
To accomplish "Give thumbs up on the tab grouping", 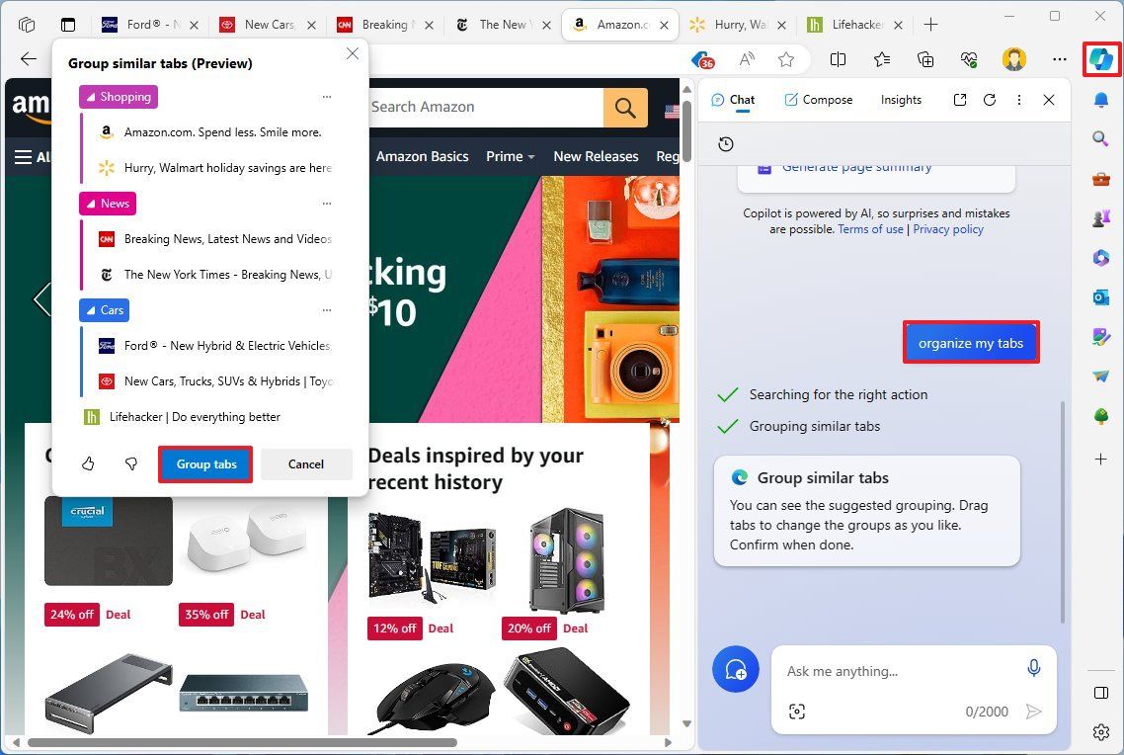I will [x=87, y=463].
